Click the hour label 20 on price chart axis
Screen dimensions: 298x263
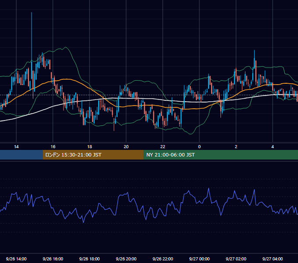click(x=126, y=147)
